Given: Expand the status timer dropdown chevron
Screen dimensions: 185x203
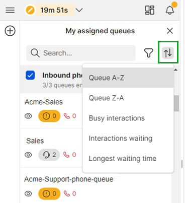Looking at the screenshot, I should [x=79, y=10].
